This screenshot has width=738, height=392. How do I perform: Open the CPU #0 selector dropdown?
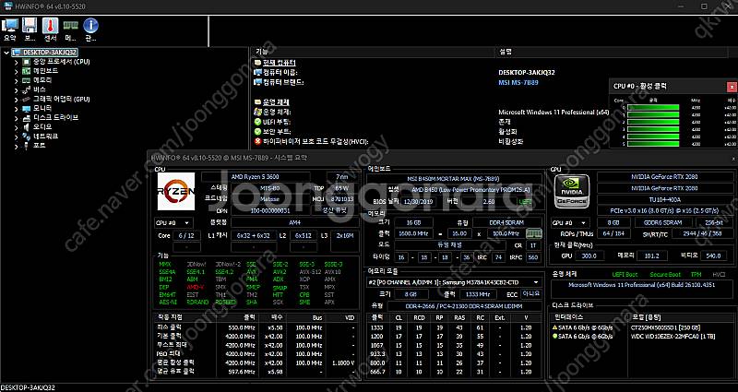point(173,222)
